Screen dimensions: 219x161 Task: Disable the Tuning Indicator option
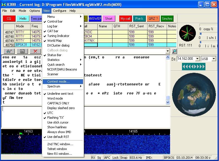pos(58,36)
